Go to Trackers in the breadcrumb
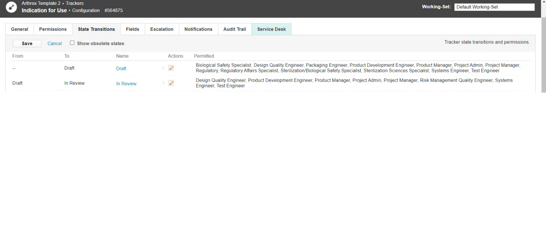 coord(74,3)
